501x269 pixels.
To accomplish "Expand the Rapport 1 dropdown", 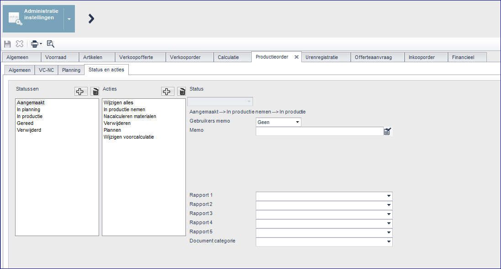I will point(389,196).
